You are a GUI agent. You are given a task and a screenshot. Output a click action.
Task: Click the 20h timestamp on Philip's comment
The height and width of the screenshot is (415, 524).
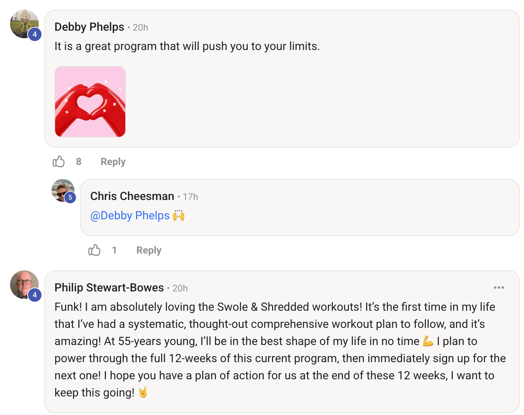tap(180, 288)
